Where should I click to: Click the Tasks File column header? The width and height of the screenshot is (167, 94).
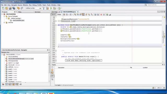tap(131, 68)
